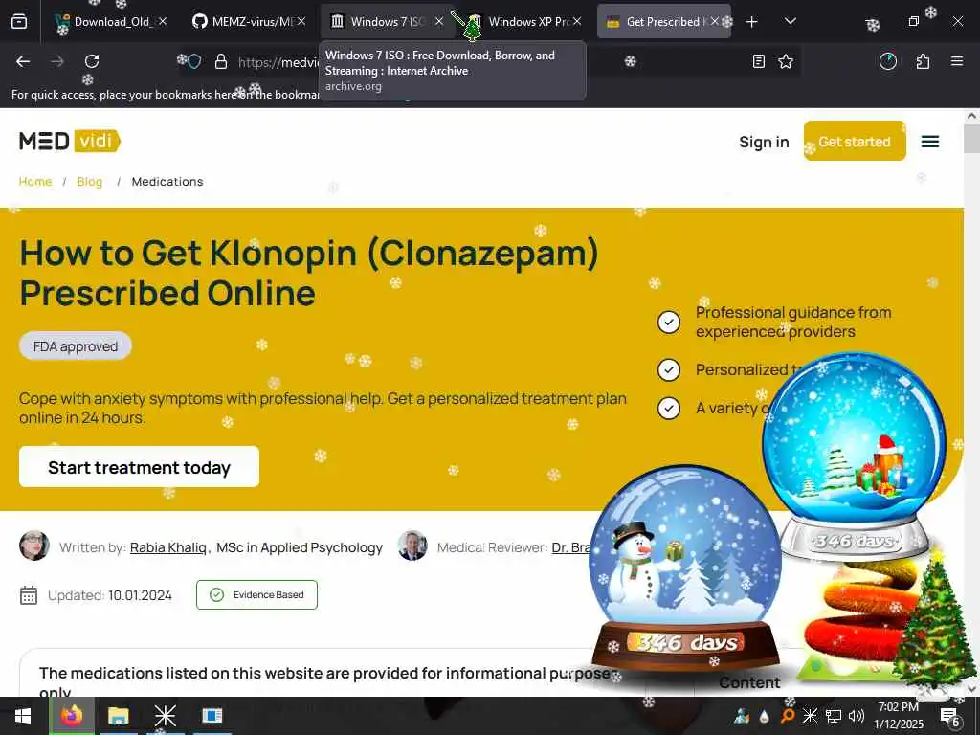
Task: Click the Start treatment today button
Action: 140,467
